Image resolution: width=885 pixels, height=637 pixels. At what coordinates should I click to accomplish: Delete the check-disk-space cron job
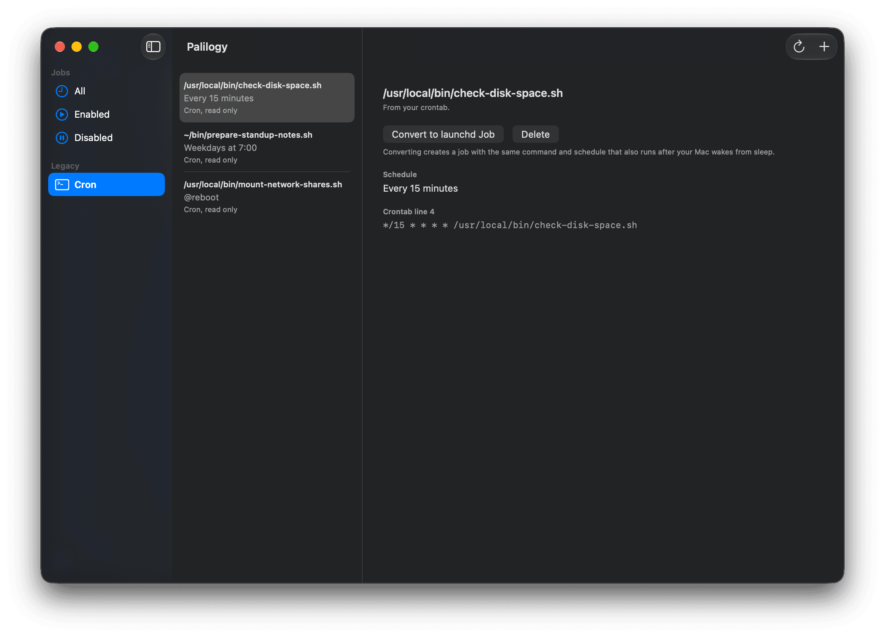pos(535,134)
